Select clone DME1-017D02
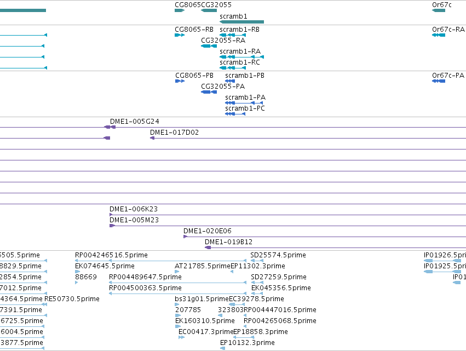The image size is (466, 351). pyautogui.click(x=175, y=133)
